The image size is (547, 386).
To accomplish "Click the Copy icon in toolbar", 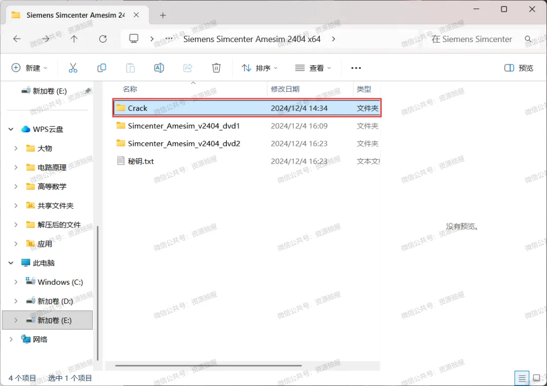I will (101, 68).
